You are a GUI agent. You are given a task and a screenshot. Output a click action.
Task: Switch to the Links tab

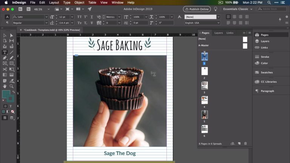click(230, 33)
